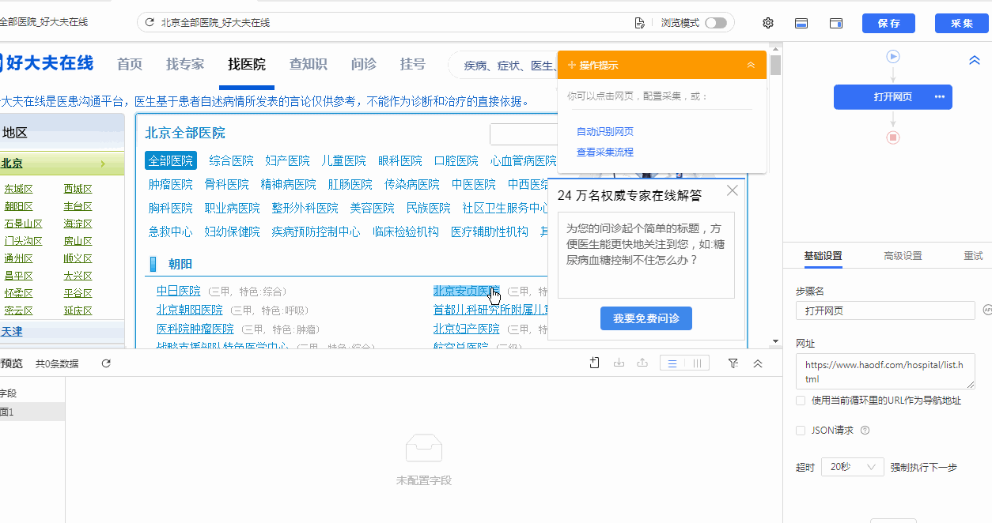
Task: Click the 自动识别网页 link
Action: (x=605, y=132)
